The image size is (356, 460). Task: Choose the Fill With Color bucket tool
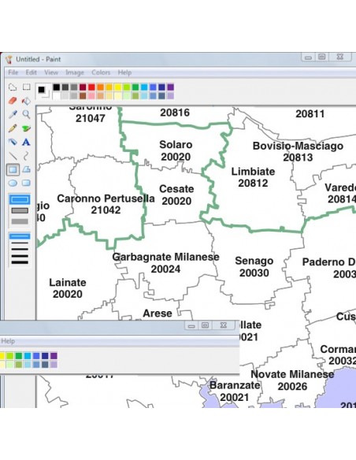27,101
